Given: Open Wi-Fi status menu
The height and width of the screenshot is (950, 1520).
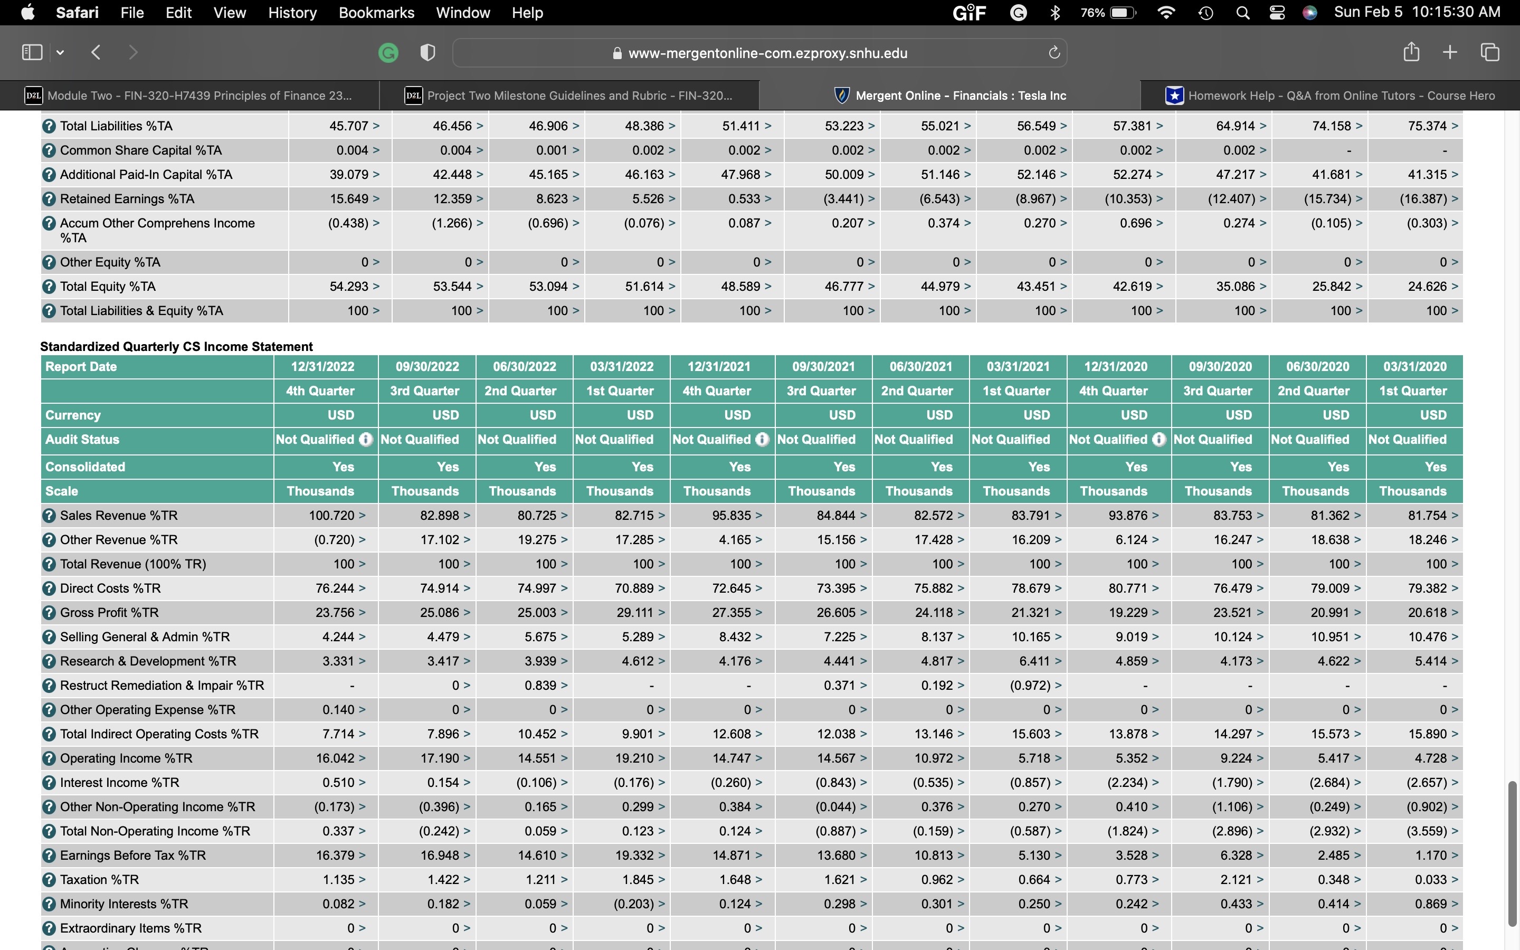Looking at the screenshot, I should click(1166, 13).
